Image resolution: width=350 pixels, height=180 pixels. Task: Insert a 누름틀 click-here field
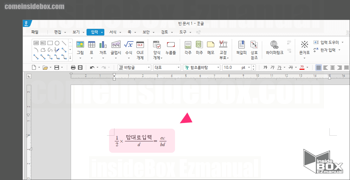click(171, 48)
